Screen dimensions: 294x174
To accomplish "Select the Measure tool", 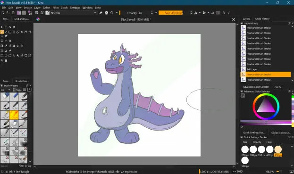I will 6,50.
